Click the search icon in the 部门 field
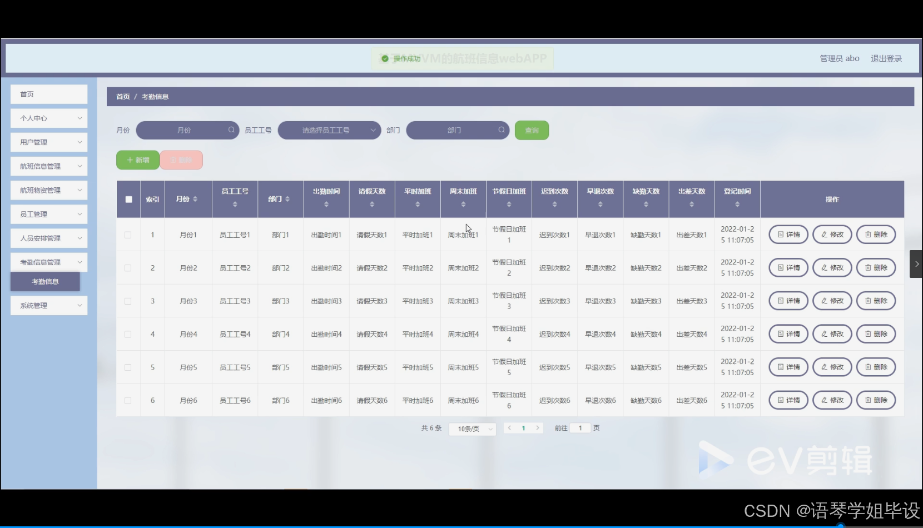Viewport: 923px width, 528px height. (x=502, y=130)
